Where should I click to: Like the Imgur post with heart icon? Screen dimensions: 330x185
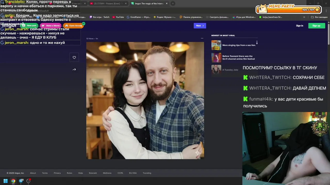point(74,58)
